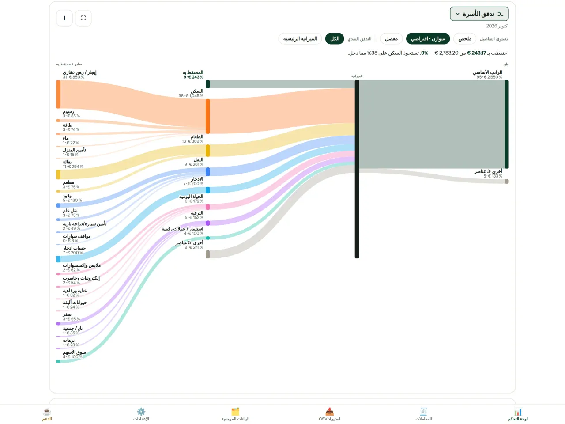The image size is (565, 424).
Task: Choose الميزانية الرئيسية cash flow filter
Action: 300,39
